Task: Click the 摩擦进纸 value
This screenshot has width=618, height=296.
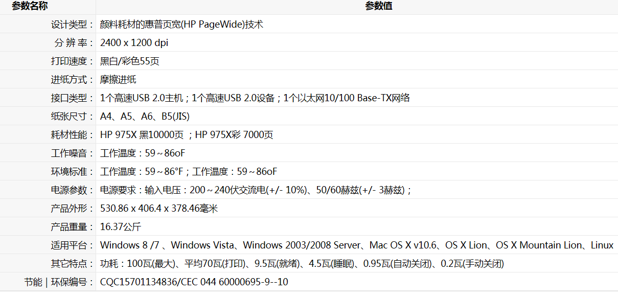Action: (118, 79)
